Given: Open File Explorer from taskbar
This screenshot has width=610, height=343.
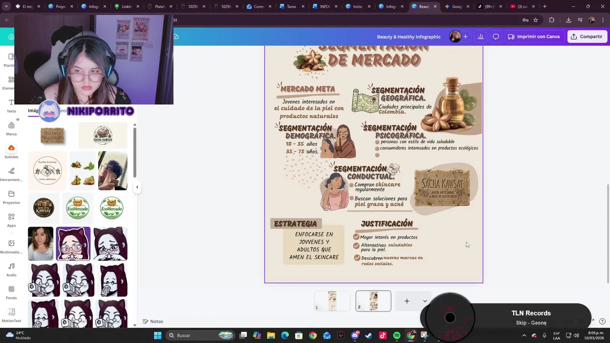Looking at the screenshot, I should coord(271,335).
